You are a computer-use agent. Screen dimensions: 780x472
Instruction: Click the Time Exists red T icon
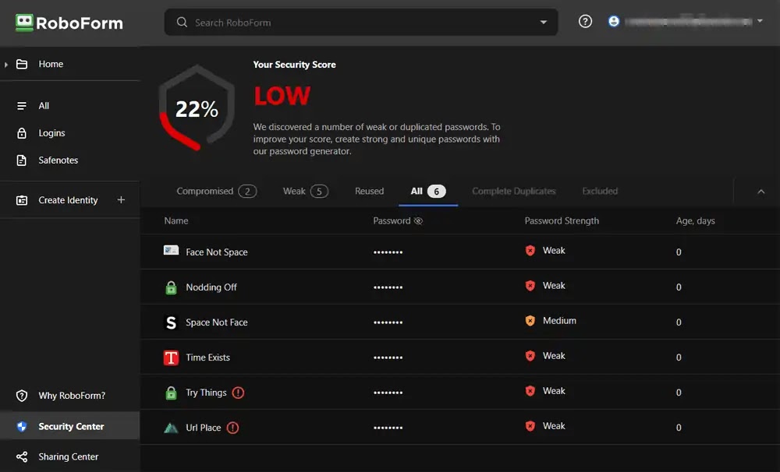coord(171,358)
